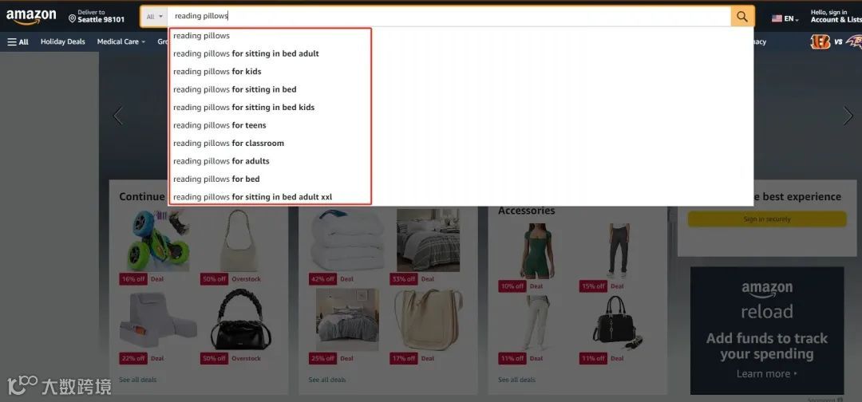This screenshot has height=402, width=862.
Task: Open the gray reading pillow thumbnail
Action: 158,320
